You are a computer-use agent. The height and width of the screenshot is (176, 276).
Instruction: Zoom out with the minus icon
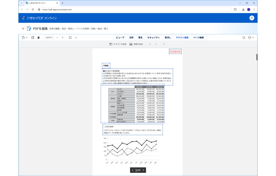57,38
